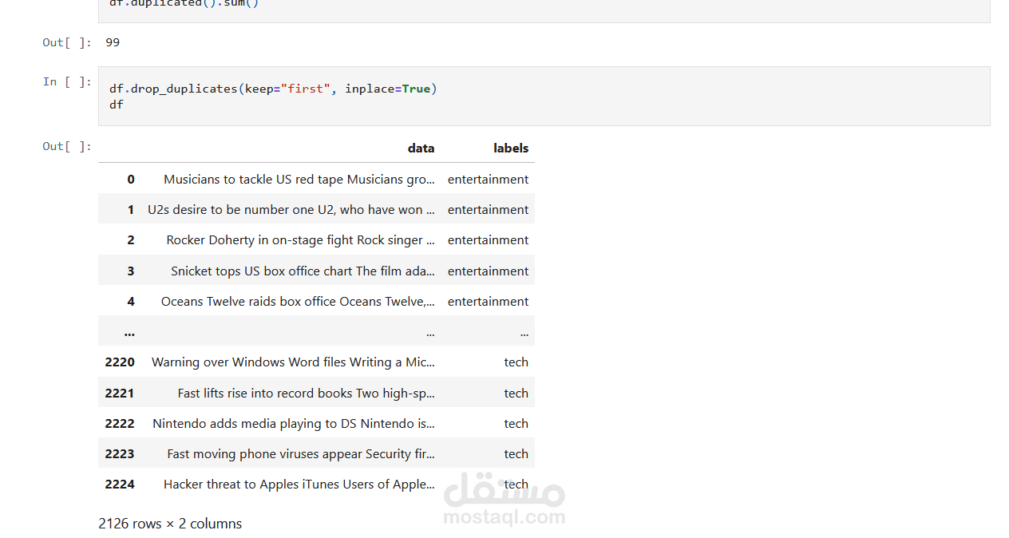
Task: Click the data column header
Action: (x=421, y=148)
